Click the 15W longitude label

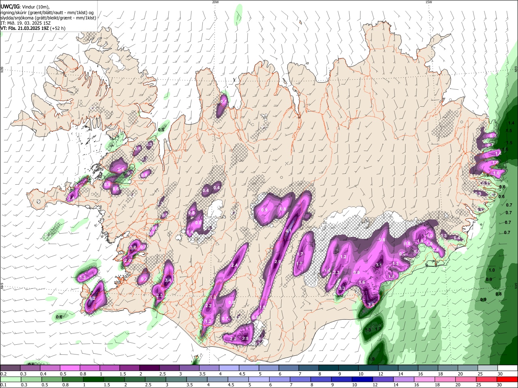[429, 2]
